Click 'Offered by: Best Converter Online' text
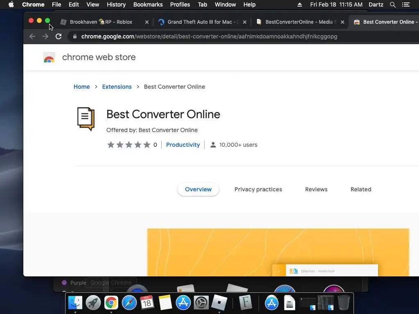This screenshot has height=314, width=419. pos(152,130)
